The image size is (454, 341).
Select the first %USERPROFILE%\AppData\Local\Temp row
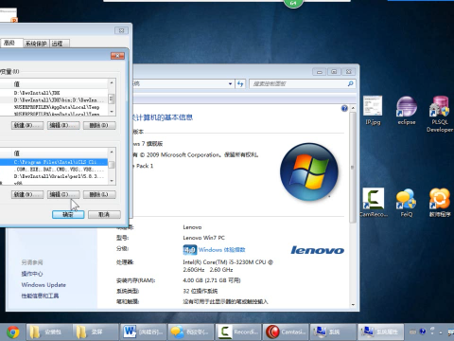point(54,107)
